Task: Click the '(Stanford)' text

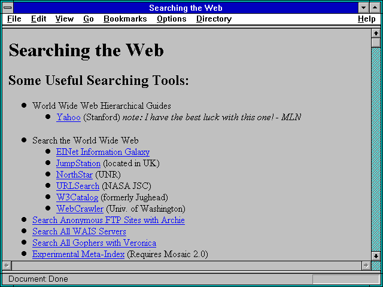Action: 102,117
